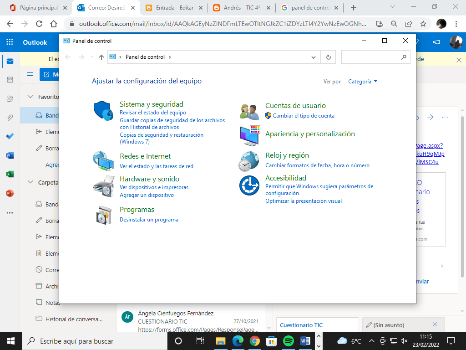Open the Outlook Files paperclip rail icon
This screenshot has height=350, width=466.
point(10,118)
